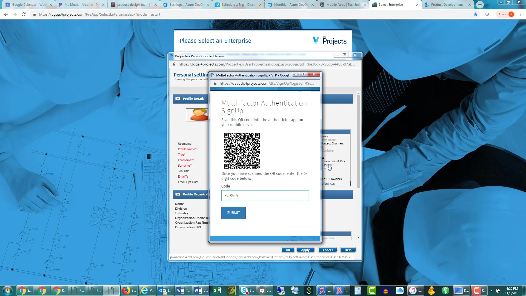Open Skype from the taskbar

(x=244, y=290)
